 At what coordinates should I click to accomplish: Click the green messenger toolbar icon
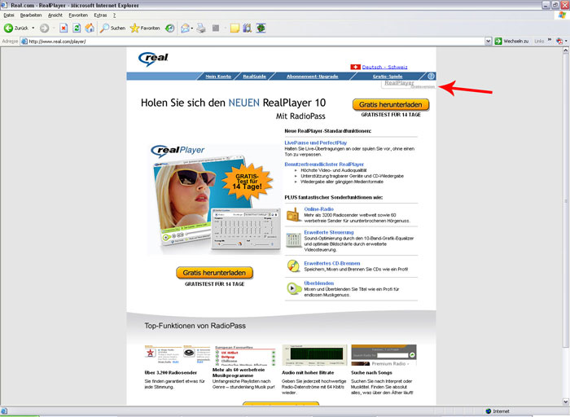coord(261,28)
